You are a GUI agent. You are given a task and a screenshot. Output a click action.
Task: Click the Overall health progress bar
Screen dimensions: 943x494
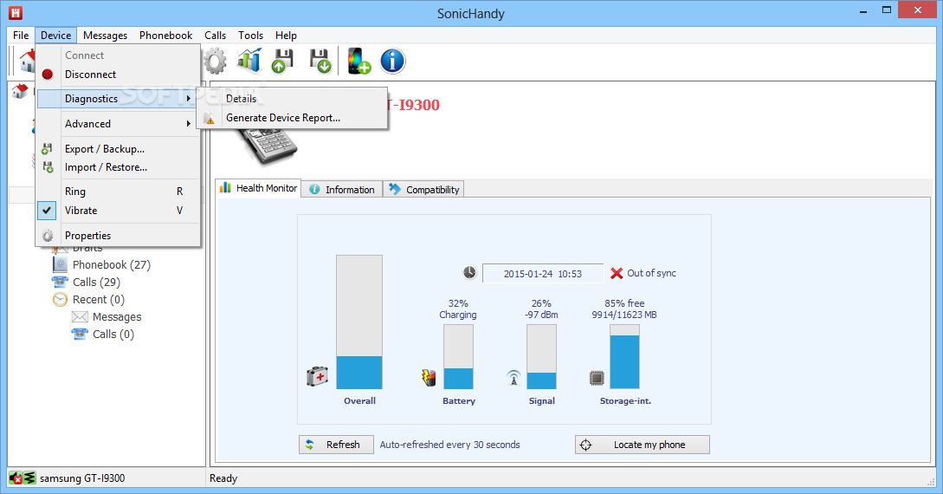pos(359,322)
